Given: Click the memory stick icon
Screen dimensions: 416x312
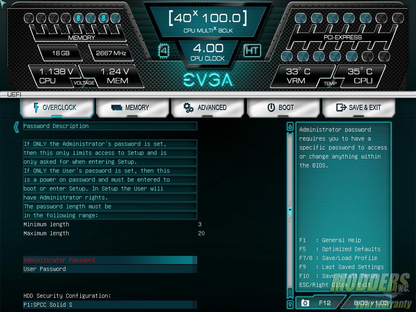Looking at the screenshot, I should (x=117, y=107).
